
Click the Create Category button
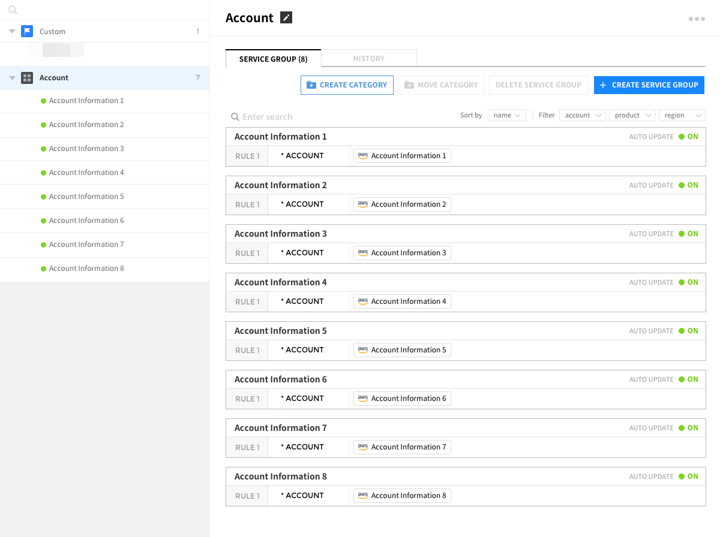pyautogui.click(x=347, y=85)
